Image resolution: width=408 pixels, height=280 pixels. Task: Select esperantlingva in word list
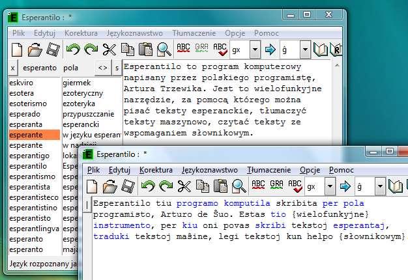tap(35, 229)
